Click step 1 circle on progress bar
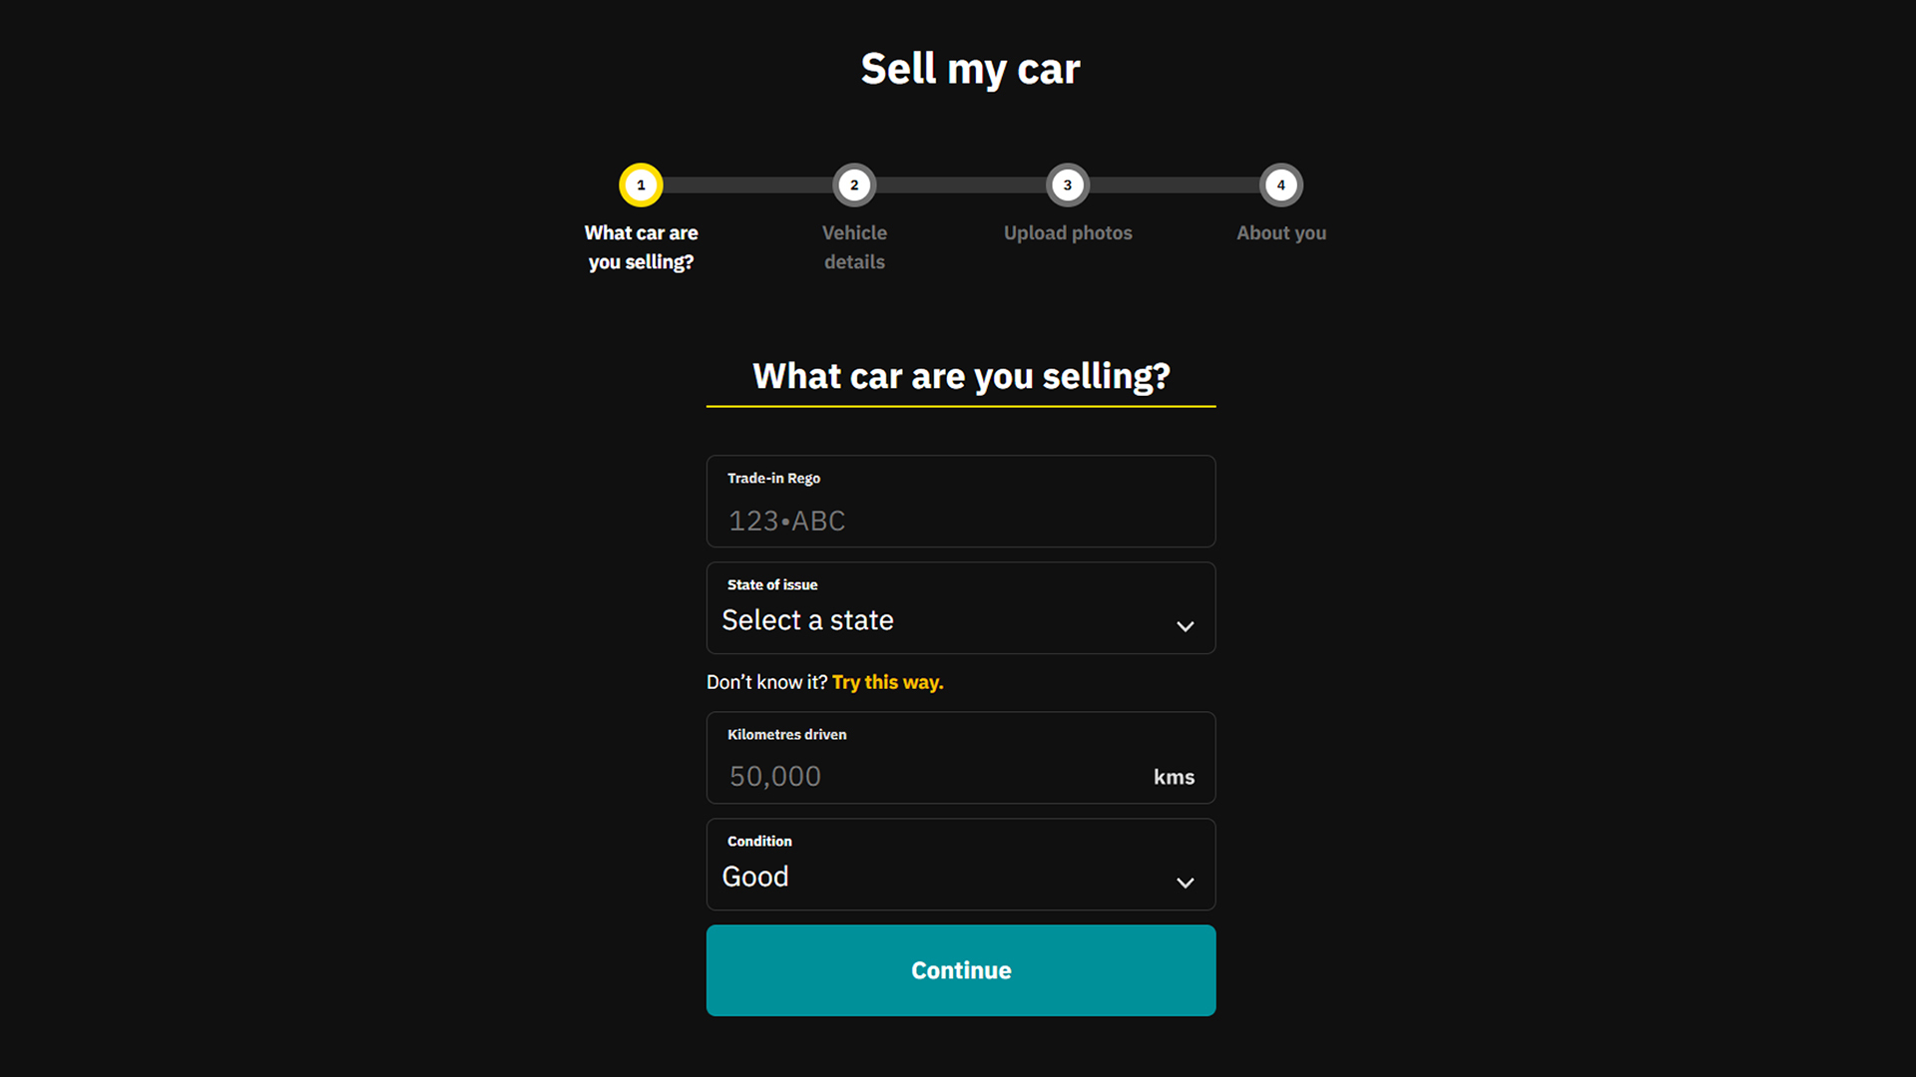This screenshot has height=1077, width=1916. pyautogui.click(x=640, y=184)
